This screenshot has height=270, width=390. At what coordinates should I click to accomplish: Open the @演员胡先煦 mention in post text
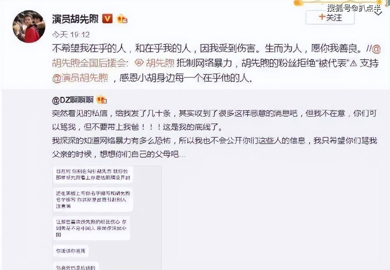[80, 78]
